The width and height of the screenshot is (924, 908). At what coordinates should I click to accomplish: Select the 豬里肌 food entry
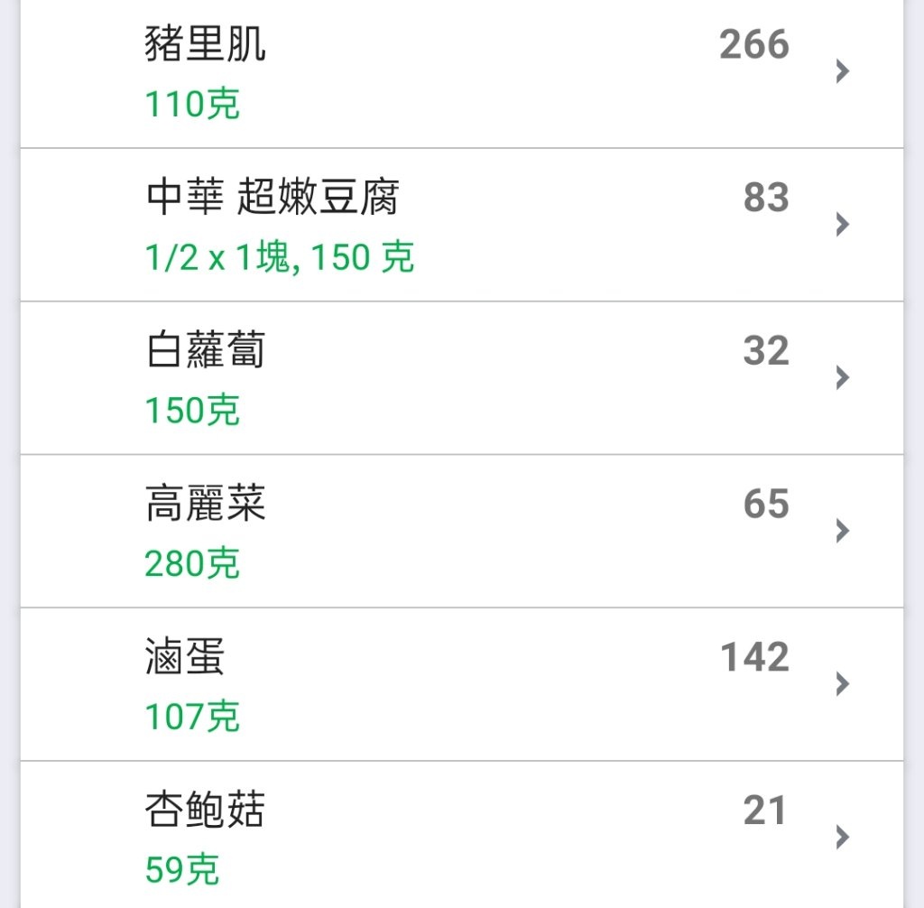(x=462, y=73)
